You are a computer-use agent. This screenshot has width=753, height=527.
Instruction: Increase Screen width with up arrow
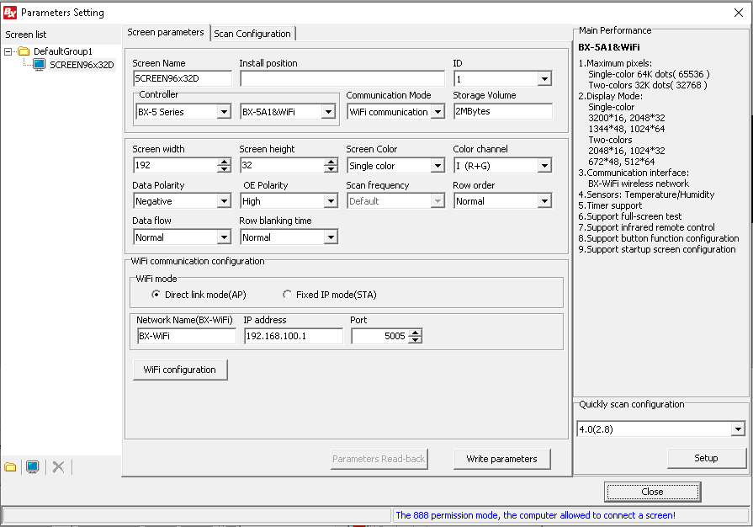click(x=224, y=162)
